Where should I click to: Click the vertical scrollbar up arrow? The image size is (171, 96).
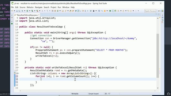[158, 18]
